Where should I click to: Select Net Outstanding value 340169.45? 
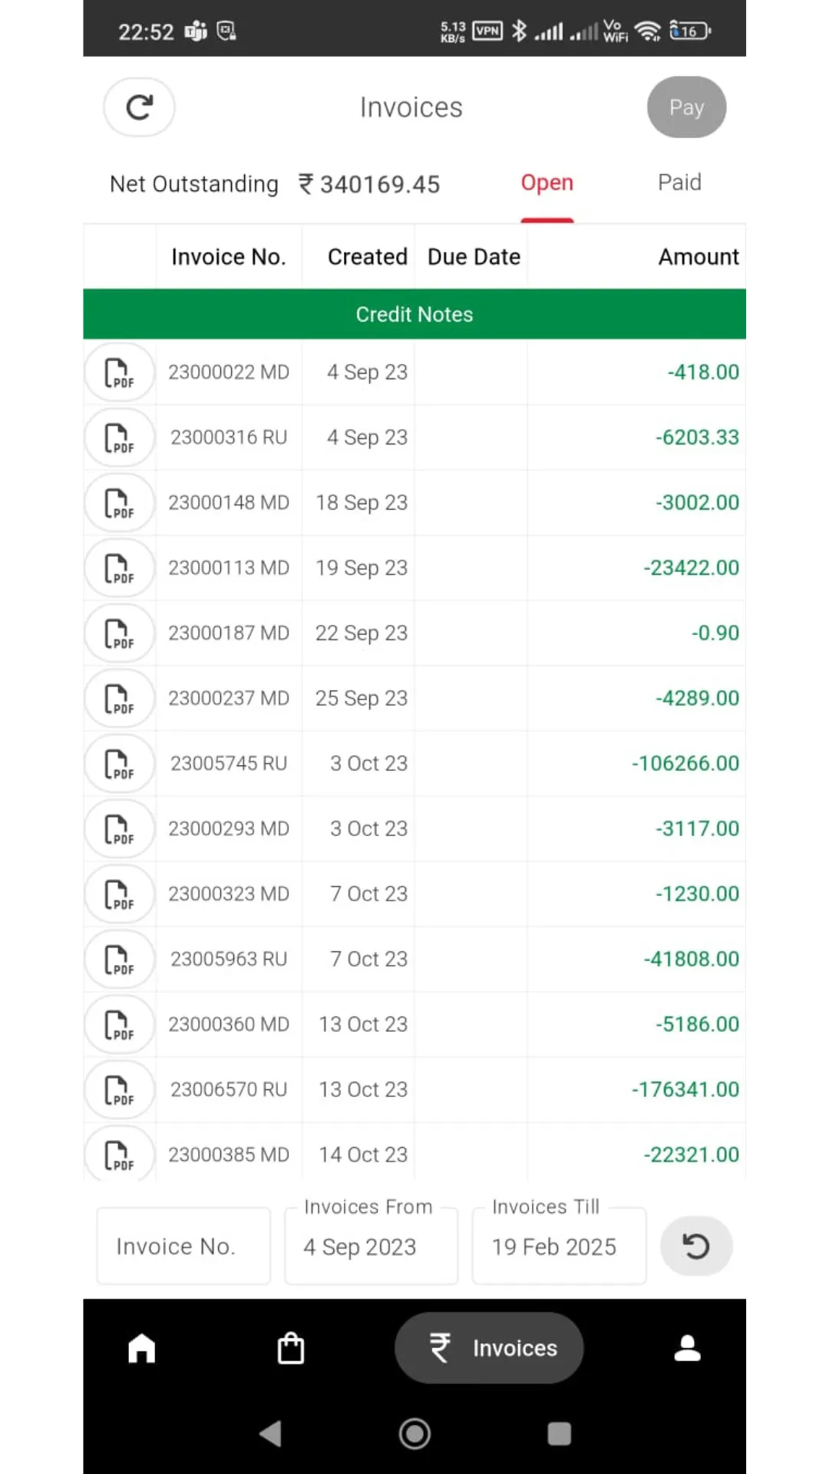369,184
